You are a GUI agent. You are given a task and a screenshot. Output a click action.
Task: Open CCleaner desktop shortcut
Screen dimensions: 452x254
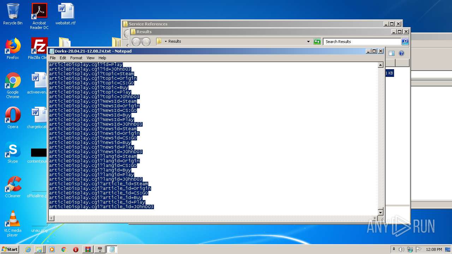[x=13, y=187]
